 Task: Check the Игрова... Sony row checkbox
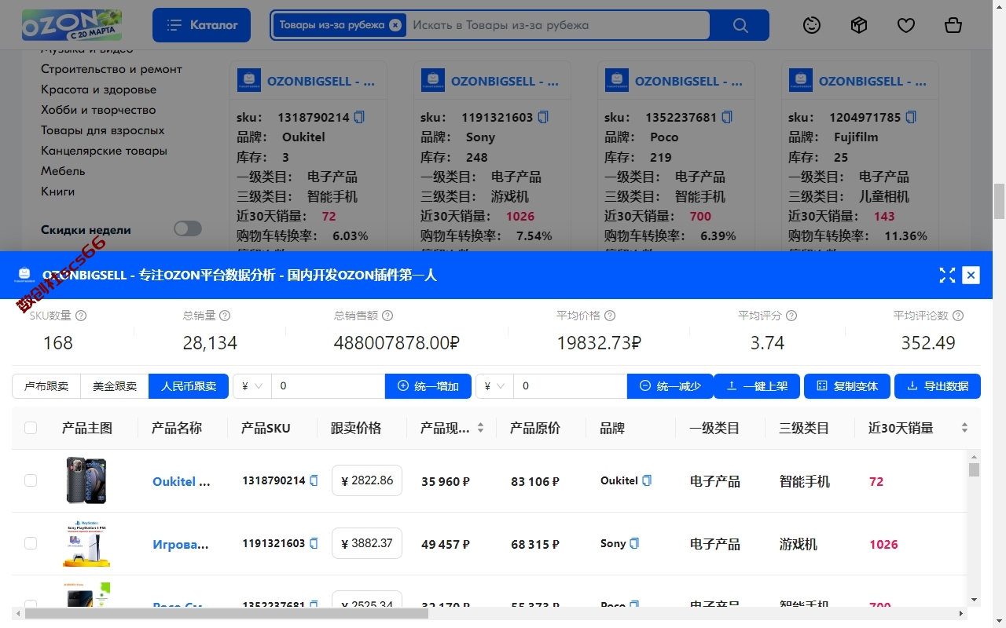31,543
